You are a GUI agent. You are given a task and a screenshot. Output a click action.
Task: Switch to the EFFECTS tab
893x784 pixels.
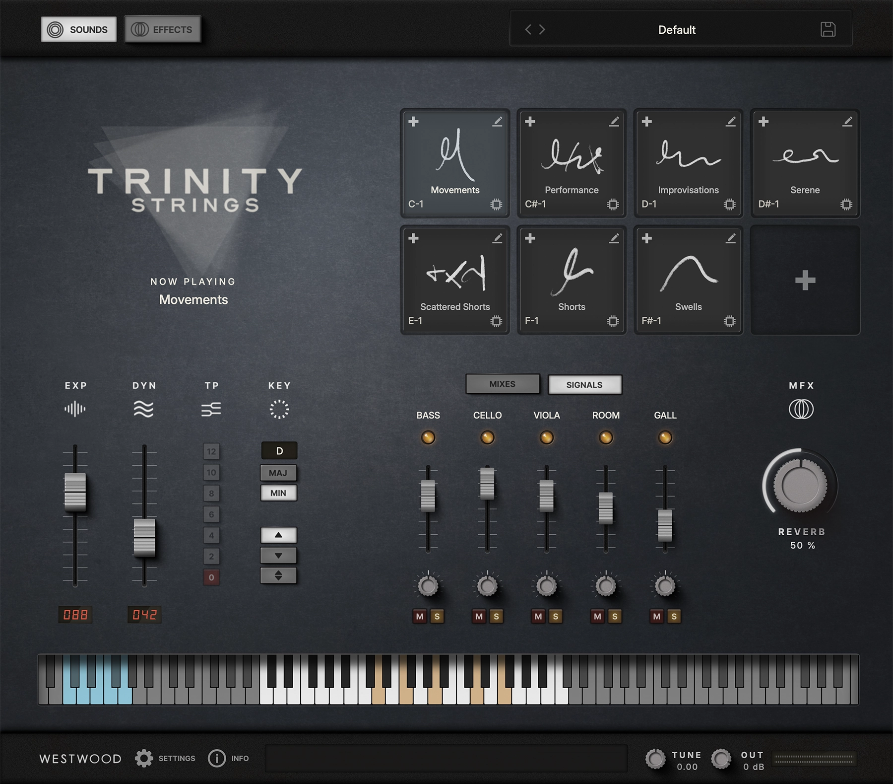tap(162, 29)
